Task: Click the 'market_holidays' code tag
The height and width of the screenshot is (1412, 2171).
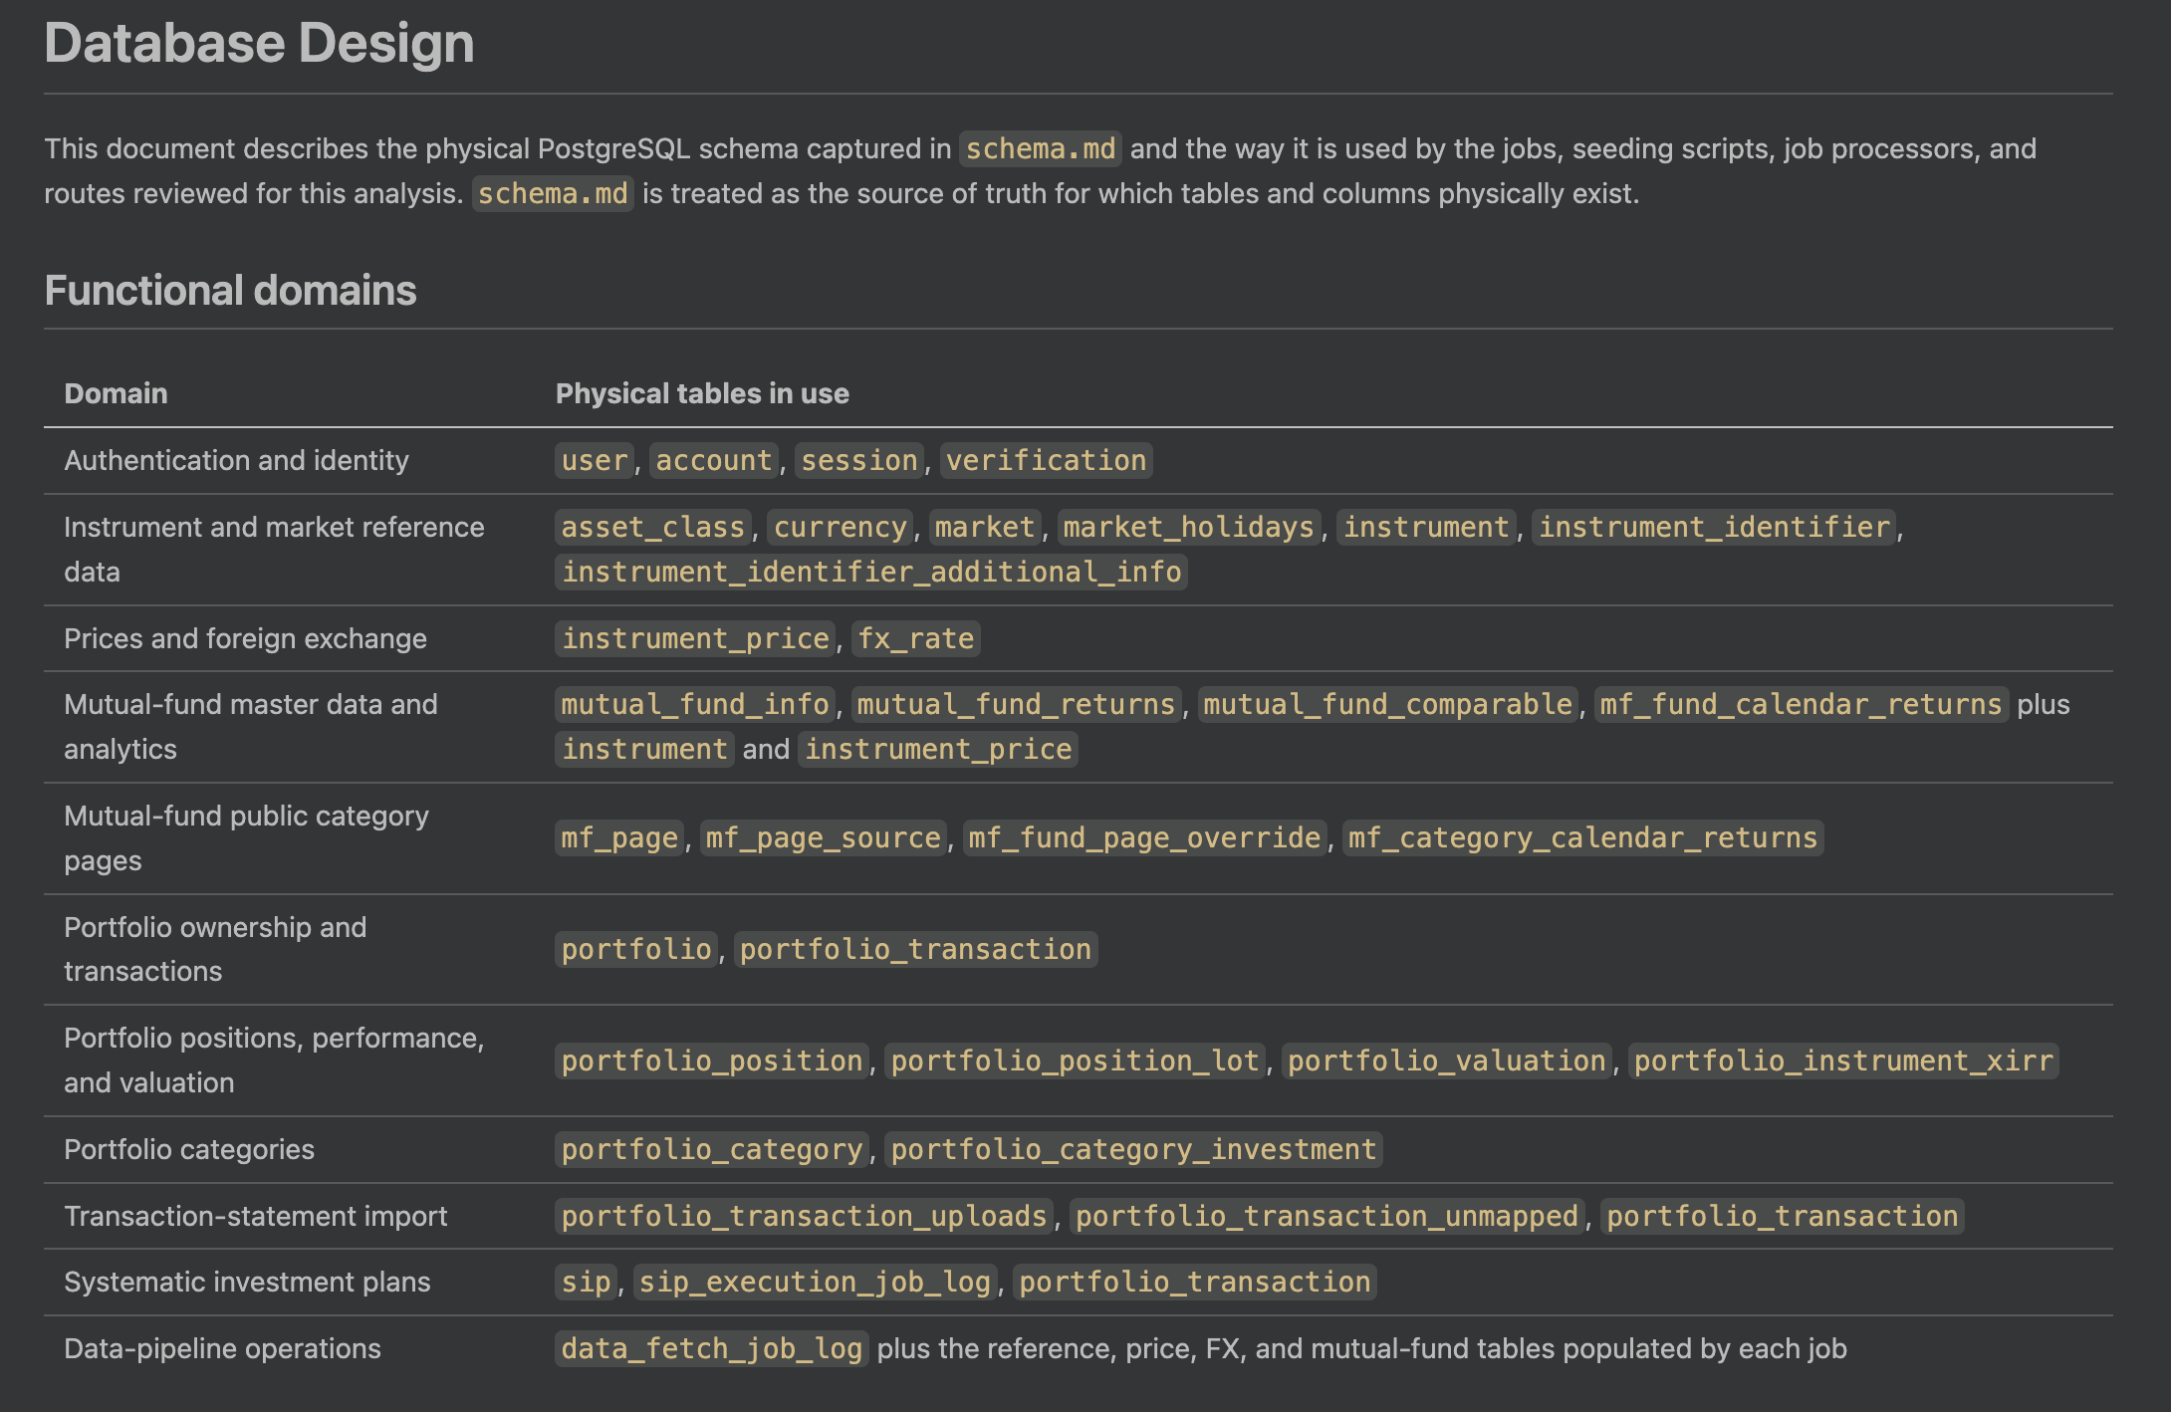Action: [1189, 527]
